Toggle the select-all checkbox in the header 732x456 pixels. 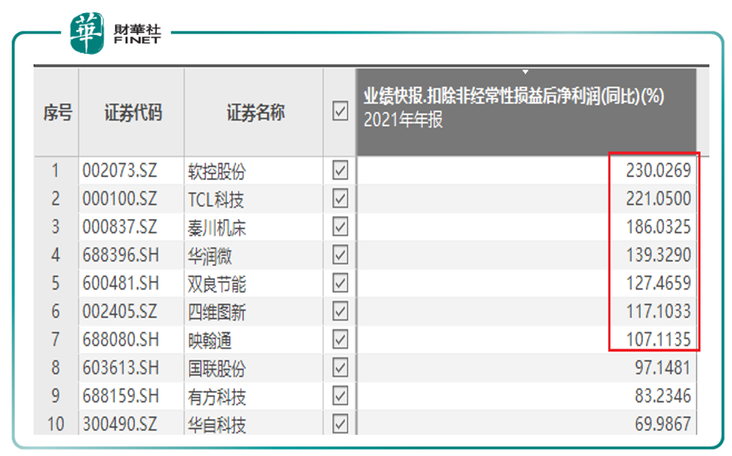coord(340,111)
